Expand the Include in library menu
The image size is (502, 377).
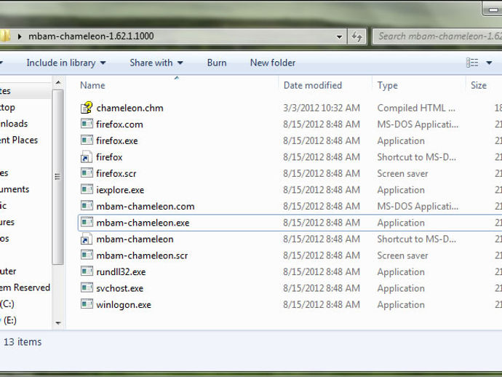click(x=66, y=63)
